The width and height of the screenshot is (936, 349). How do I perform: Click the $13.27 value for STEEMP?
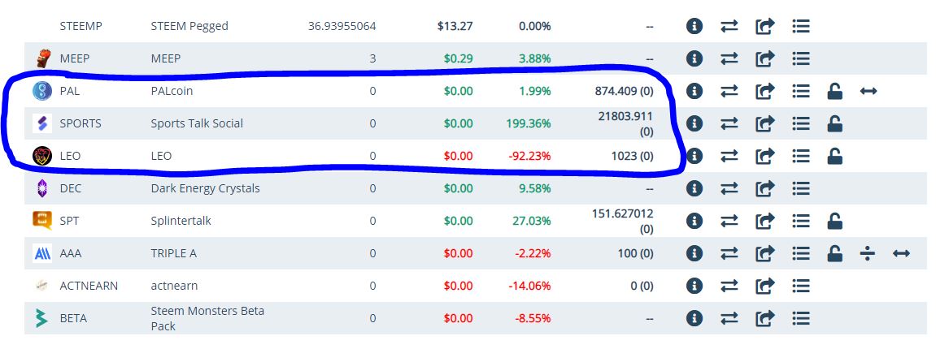(x=455, y=26)
